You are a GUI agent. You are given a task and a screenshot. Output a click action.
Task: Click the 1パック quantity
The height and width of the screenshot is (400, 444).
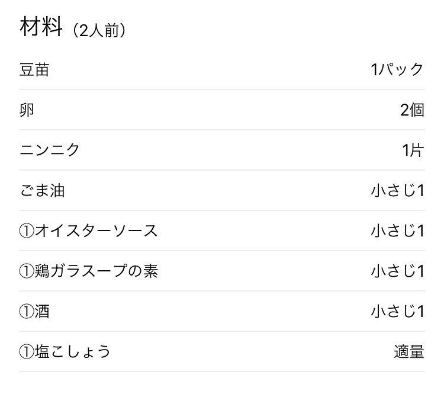[397, 70]
